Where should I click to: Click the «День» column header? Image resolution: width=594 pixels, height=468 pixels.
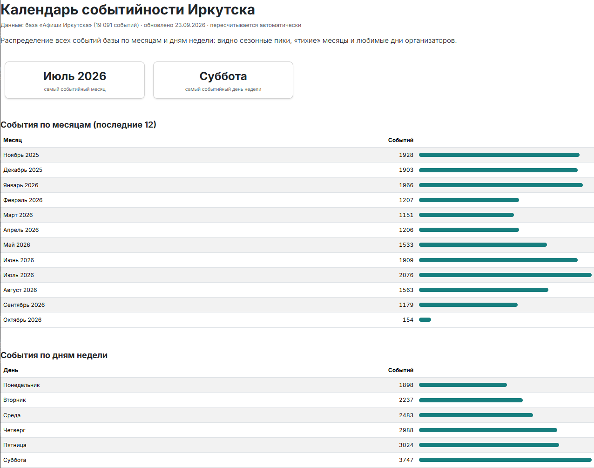point(11,370)
